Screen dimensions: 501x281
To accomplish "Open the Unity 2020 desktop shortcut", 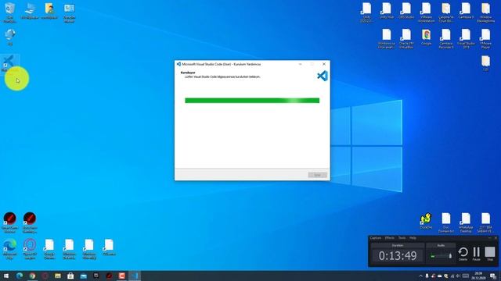I will coord(366,12).
